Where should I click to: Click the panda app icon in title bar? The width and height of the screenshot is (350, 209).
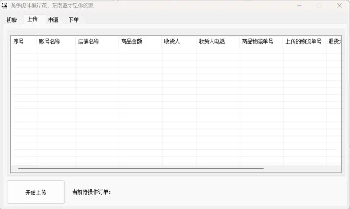click(5, 6)
